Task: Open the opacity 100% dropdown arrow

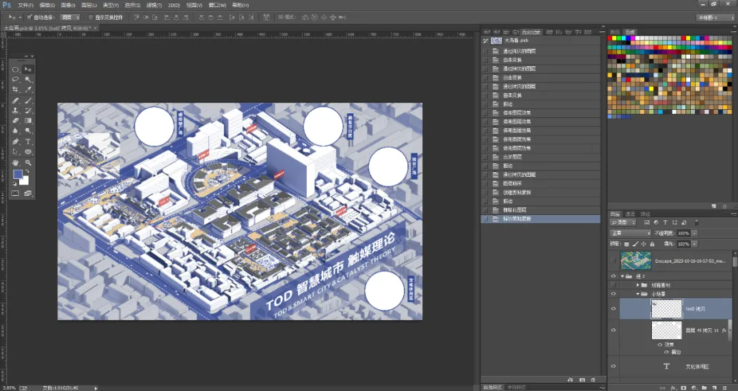Action: 694,233
